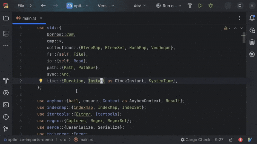This screenshot has width=257, height=144.
Task: Click 'ClockInstant' alias in time import
Action: point(129,81)
